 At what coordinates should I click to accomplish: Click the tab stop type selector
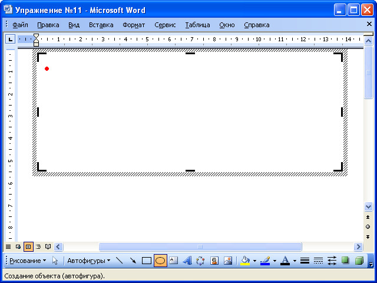point(11,39)
